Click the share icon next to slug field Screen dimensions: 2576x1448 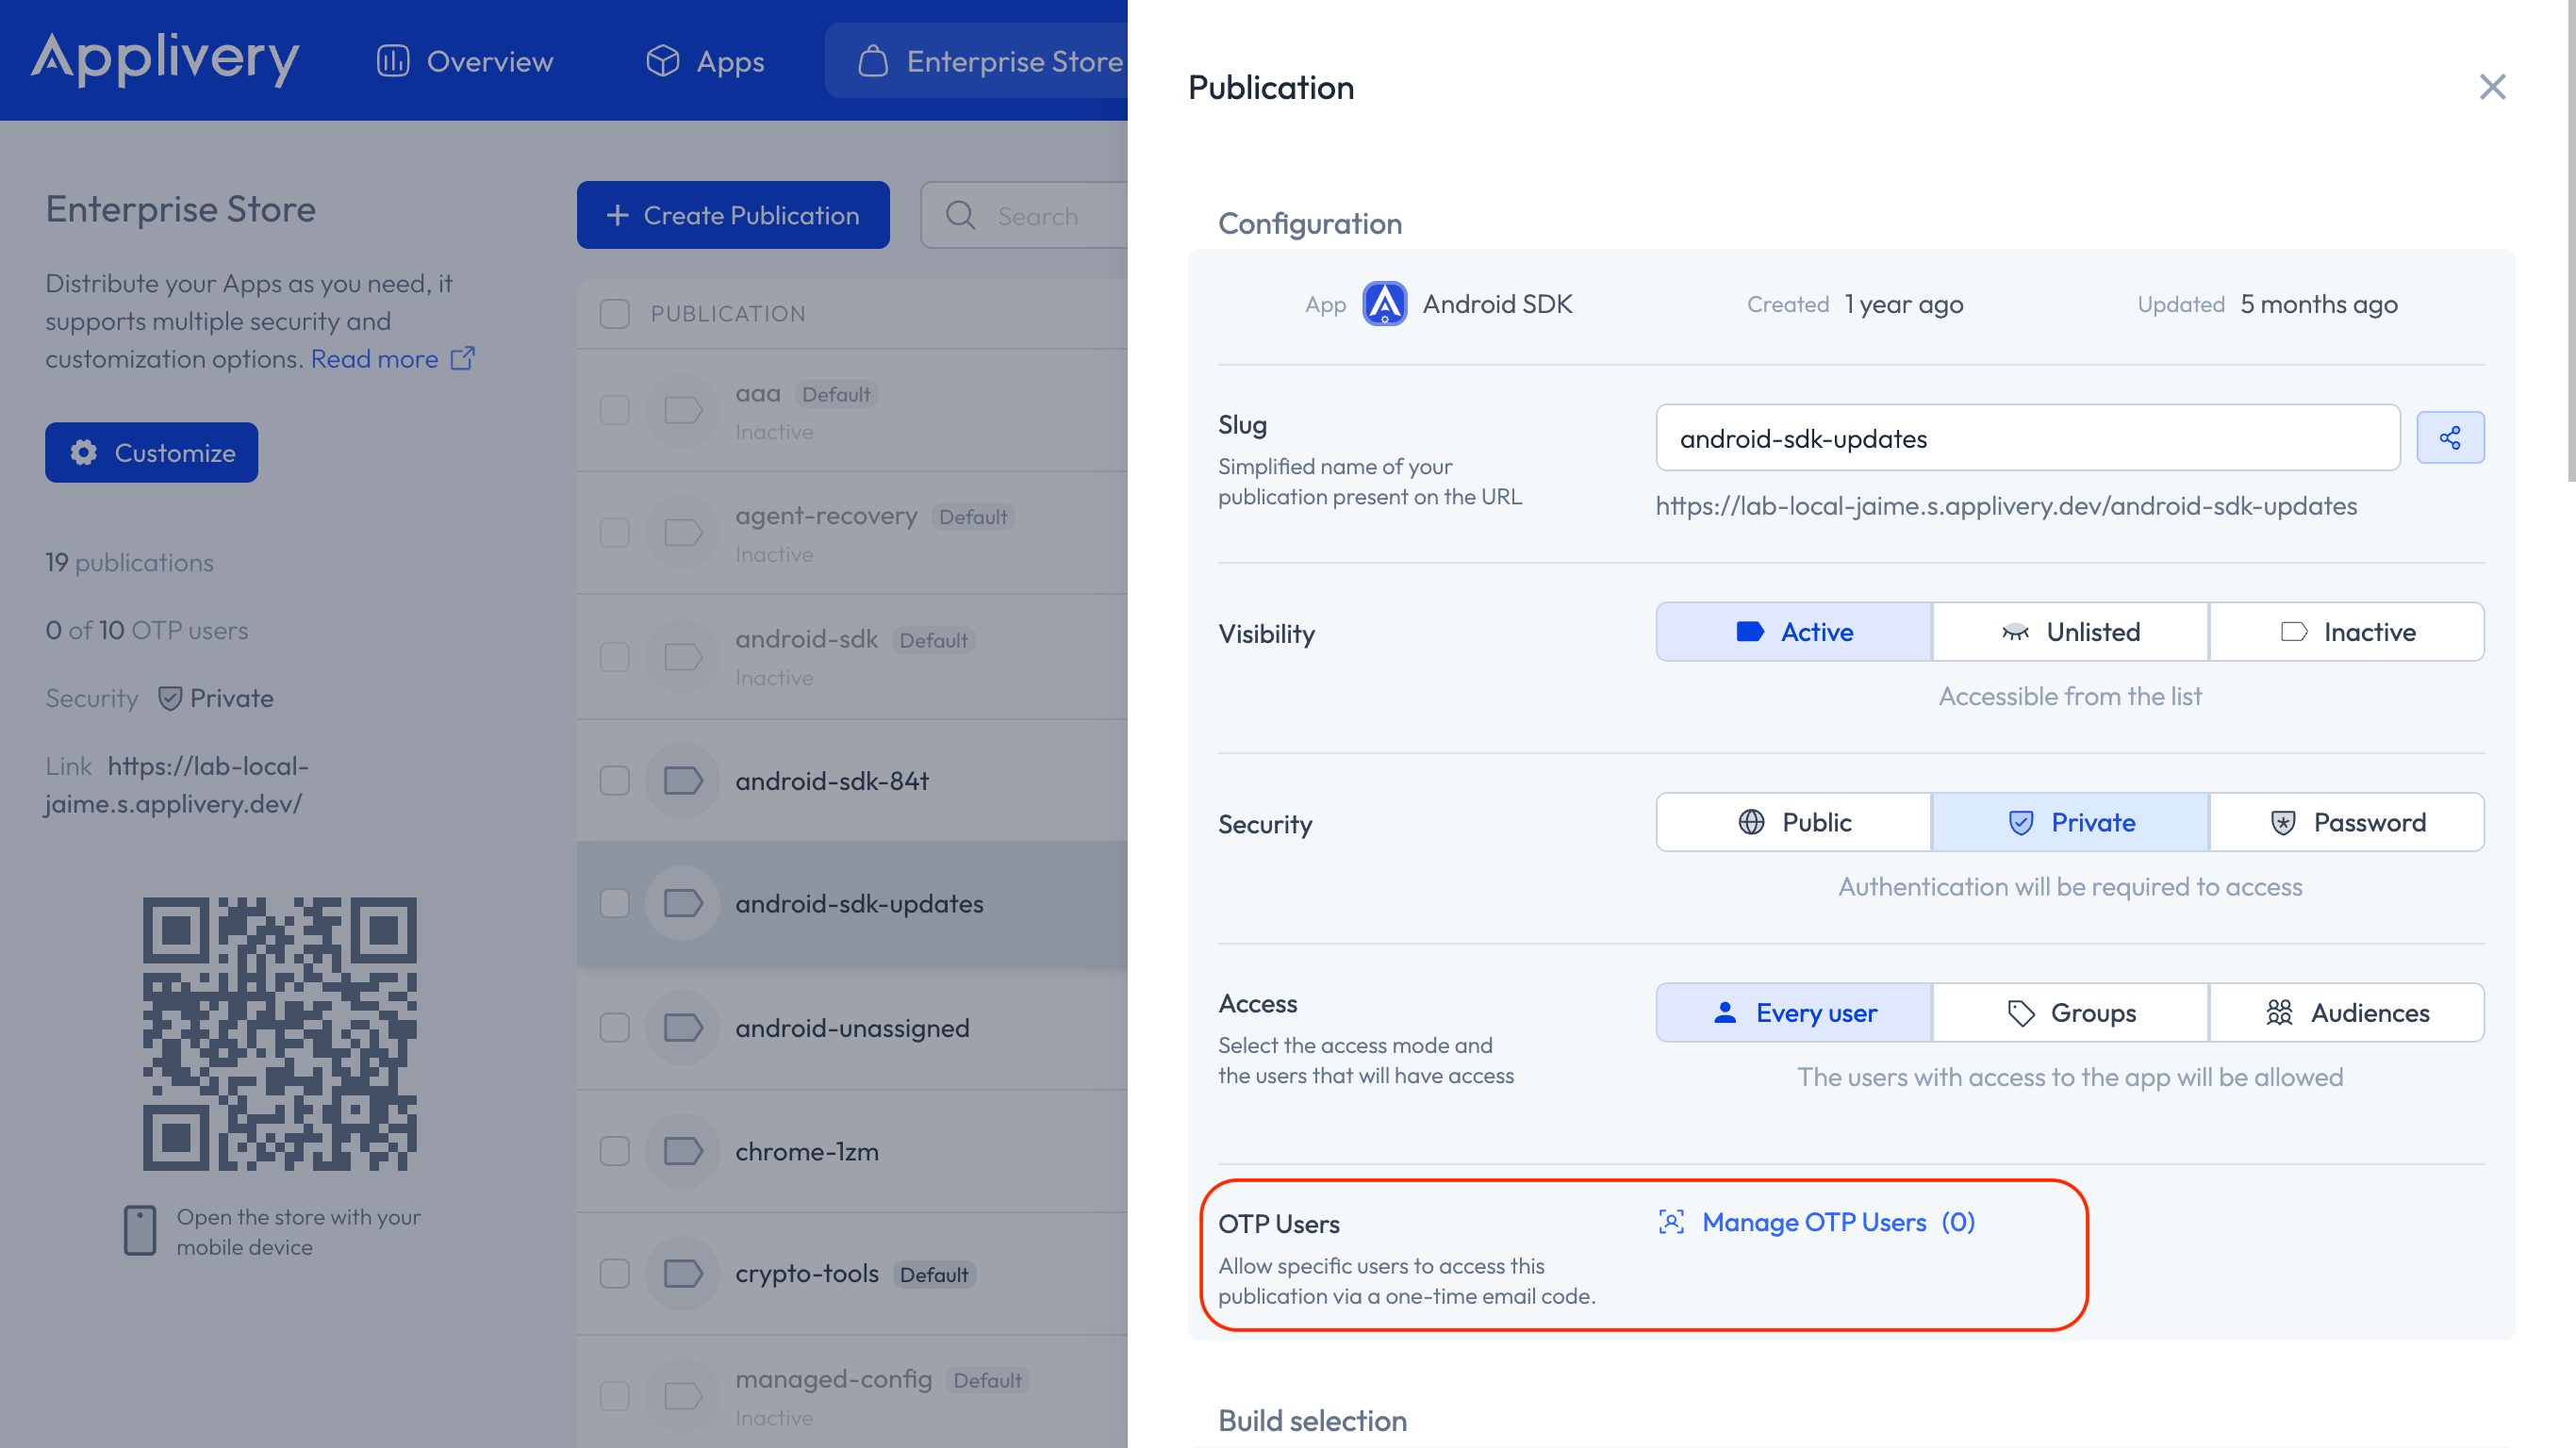(x=2449, y=438)
